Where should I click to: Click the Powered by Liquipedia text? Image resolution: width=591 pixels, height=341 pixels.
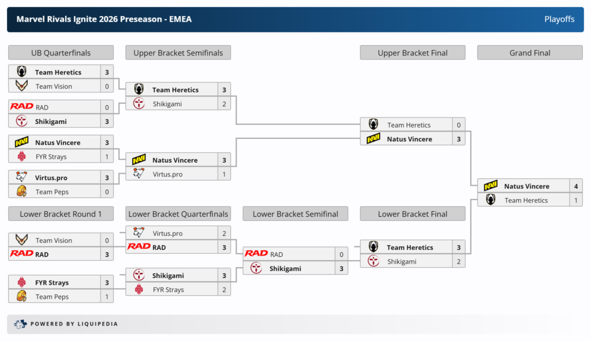pyautogui.click(x=74, y=324)
